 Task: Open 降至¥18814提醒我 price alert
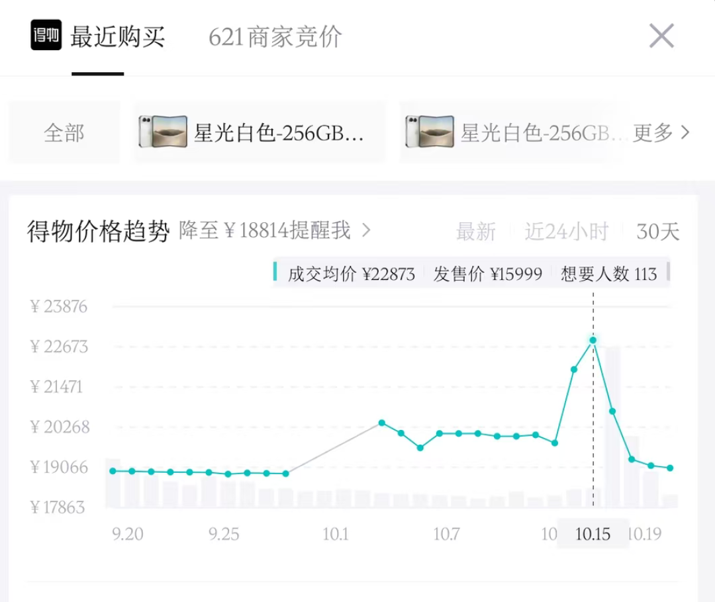(275, 231)
